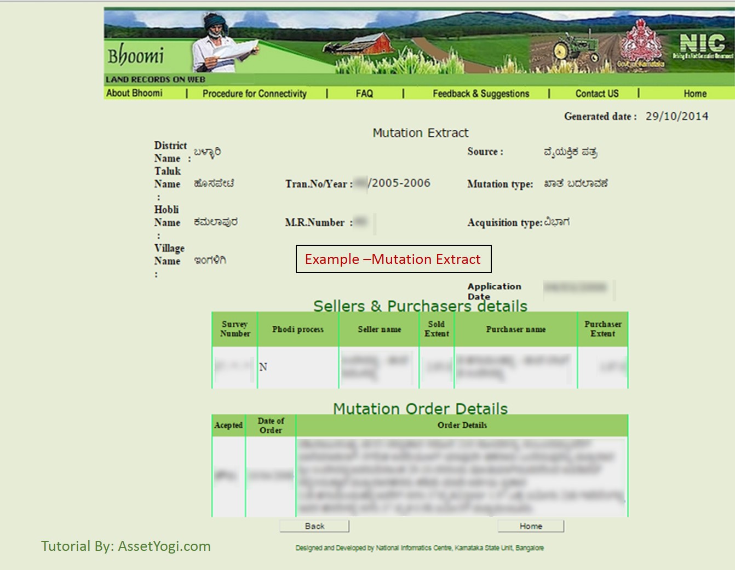This screenshot has width=735, height=570.
Task: Open the Contact US link
Action: 596,93
